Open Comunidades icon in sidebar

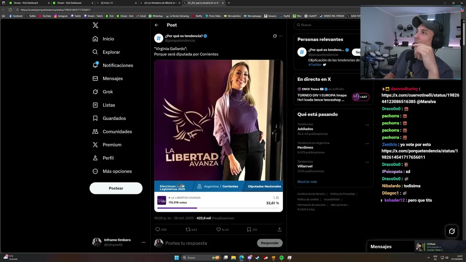[95, 131]
